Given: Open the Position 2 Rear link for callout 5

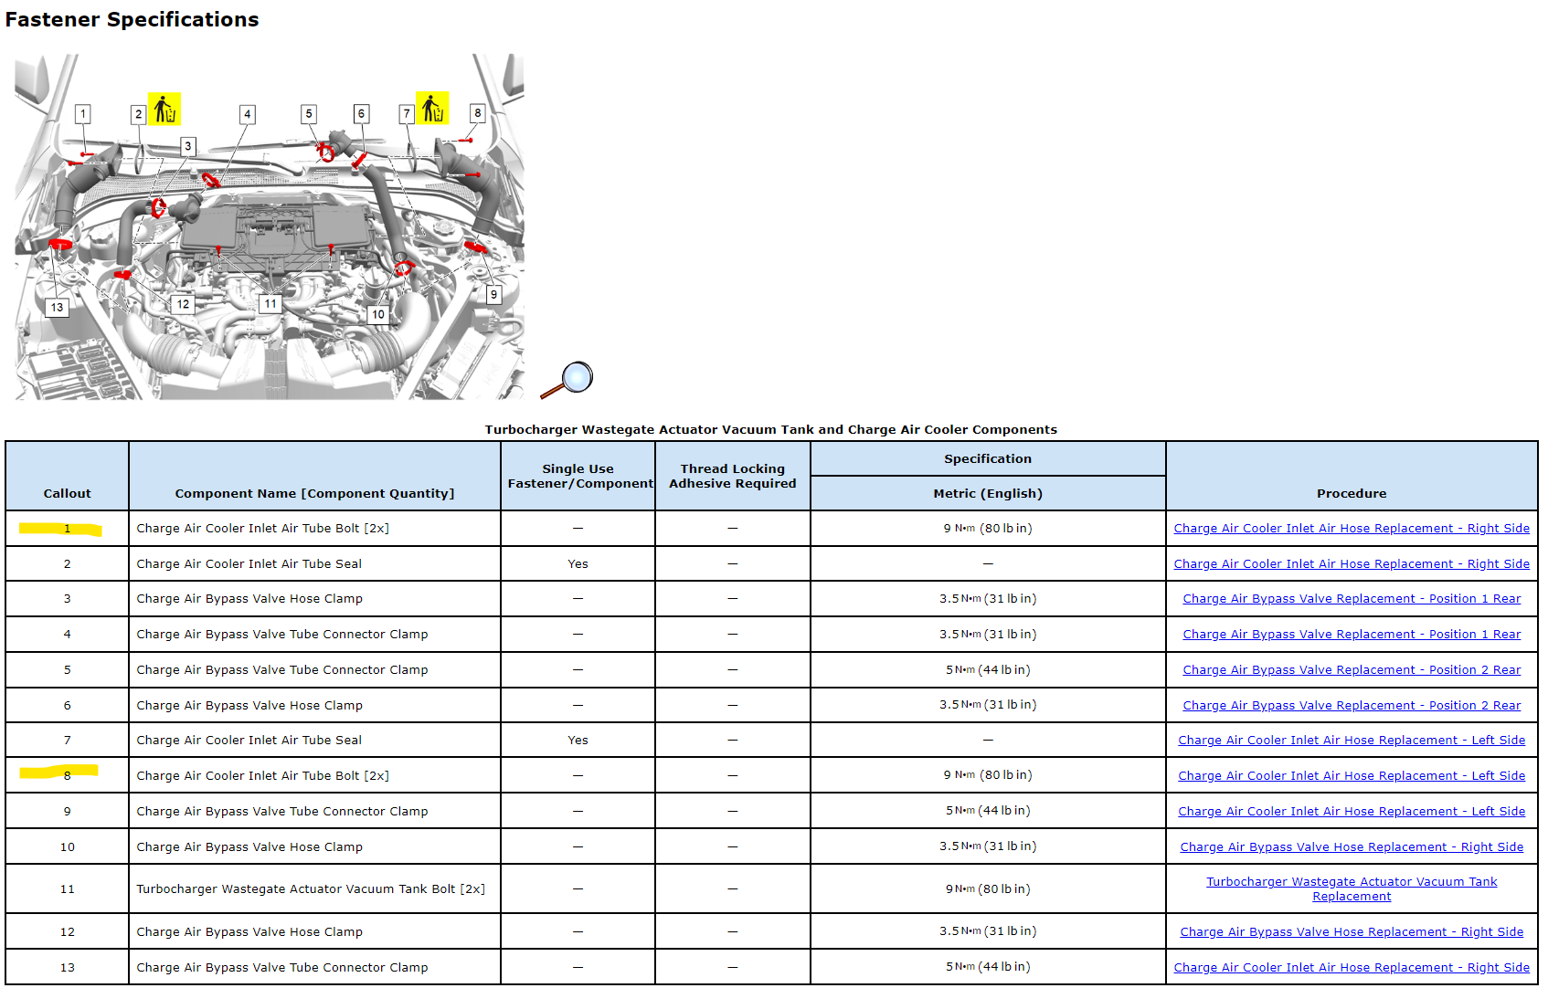Looking at the screenshot, I should pos(1351,670).
